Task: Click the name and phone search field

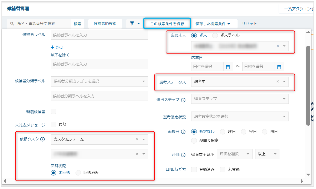Action: click(38, 24)
